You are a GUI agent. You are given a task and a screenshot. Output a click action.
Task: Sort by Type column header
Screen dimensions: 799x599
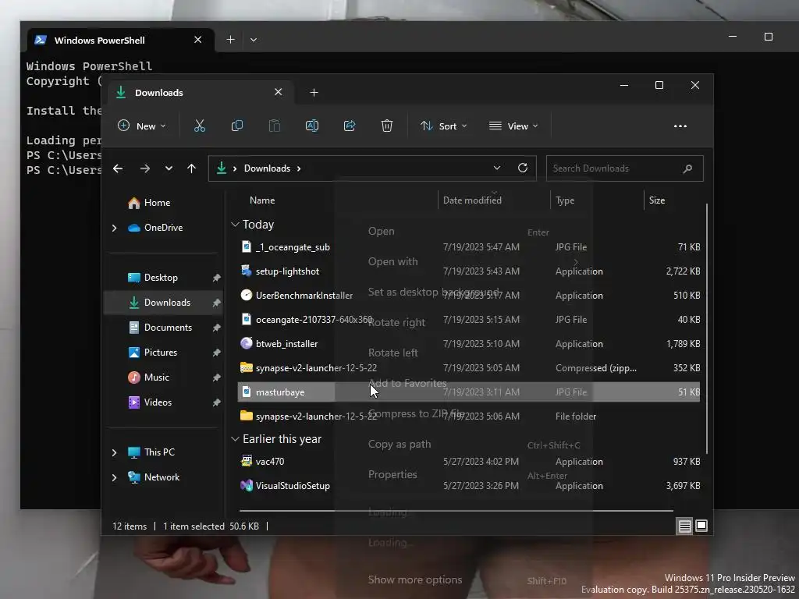click(565, 200)
